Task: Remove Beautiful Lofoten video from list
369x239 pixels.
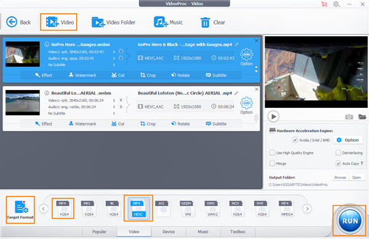Action: pyautogui.click(x=256, y=89)
